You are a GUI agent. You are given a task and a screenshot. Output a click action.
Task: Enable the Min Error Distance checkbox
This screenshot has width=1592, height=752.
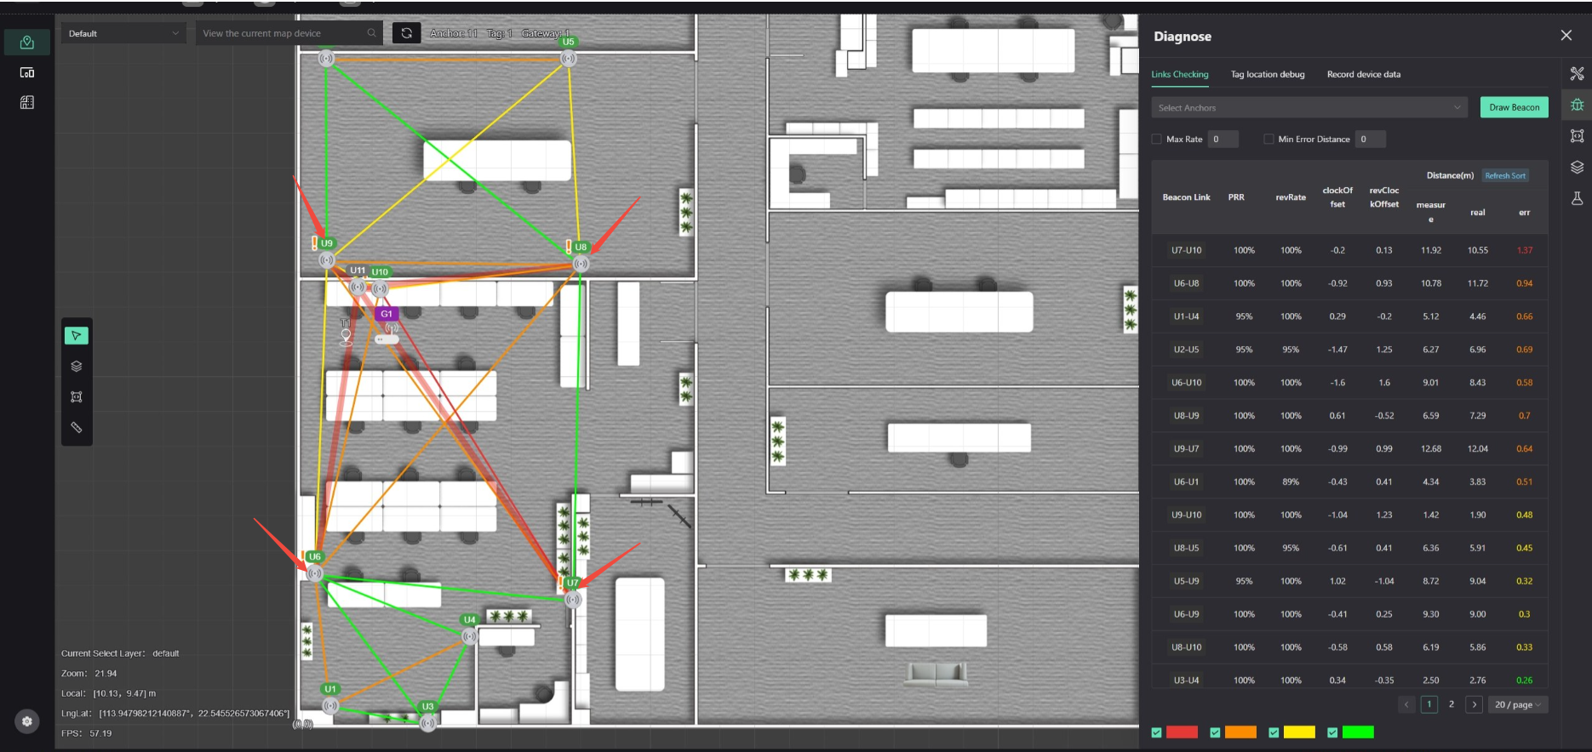1268,140
